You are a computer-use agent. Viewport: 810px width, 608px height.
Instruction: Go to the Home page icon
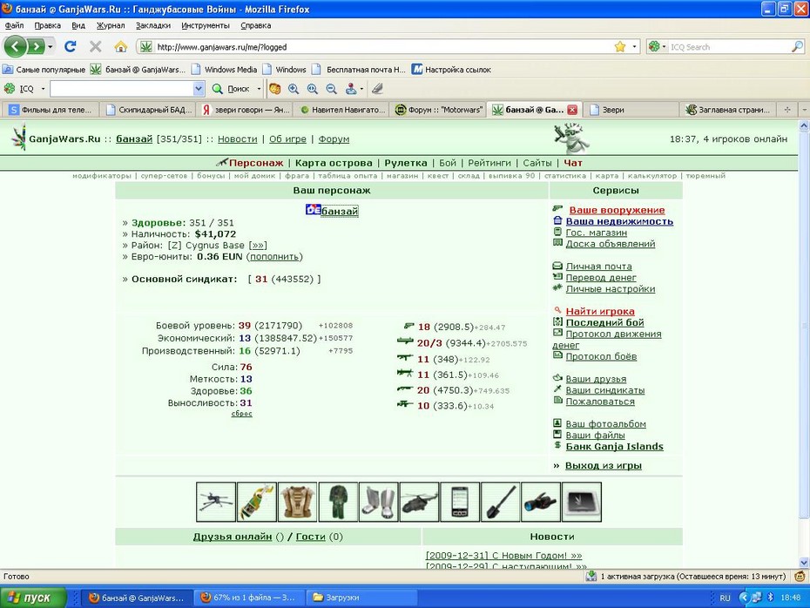121,47
